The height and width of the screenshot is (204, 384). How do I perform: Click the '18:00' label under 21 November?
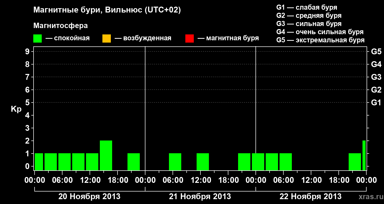point(228,180)
